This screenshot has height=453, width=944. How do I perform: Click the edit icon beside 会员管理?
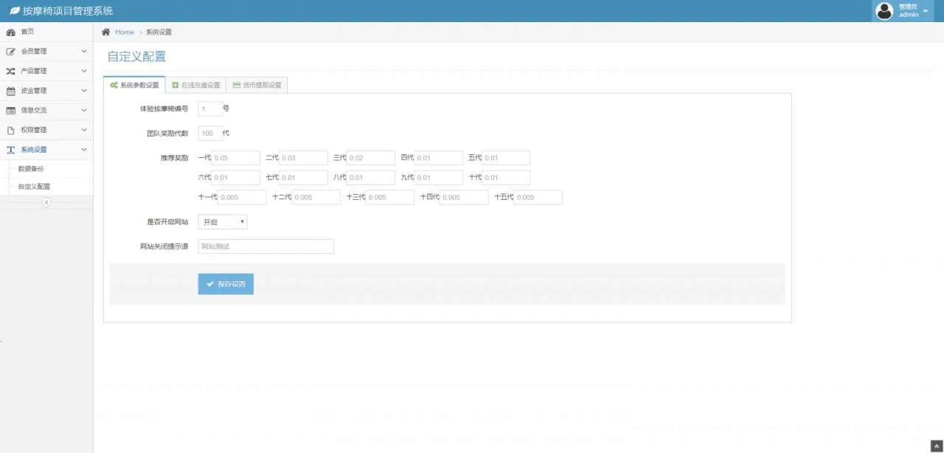[x=10, y=52]
